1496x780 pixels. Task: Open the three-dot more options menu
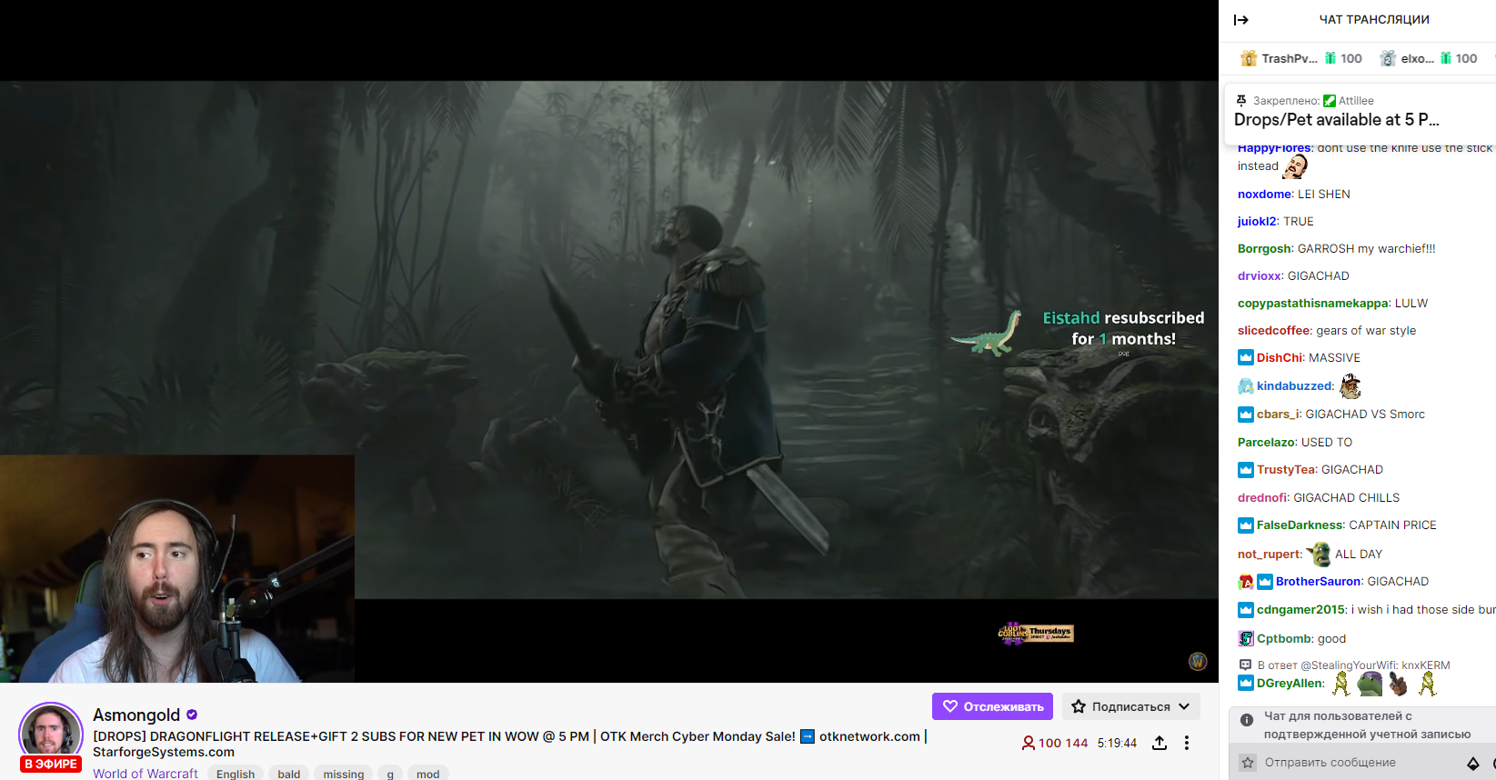1187,743
